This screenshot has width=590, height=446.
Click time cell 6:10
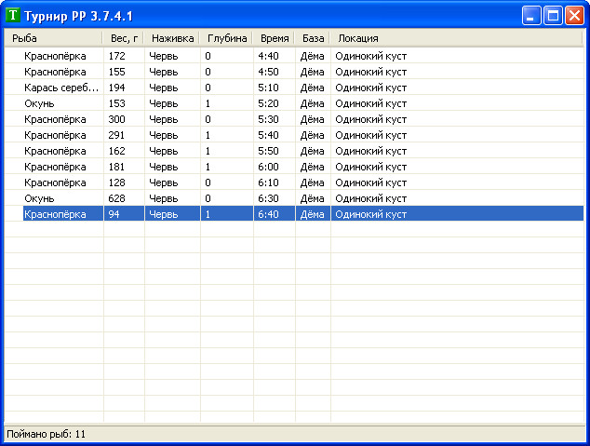268,182
